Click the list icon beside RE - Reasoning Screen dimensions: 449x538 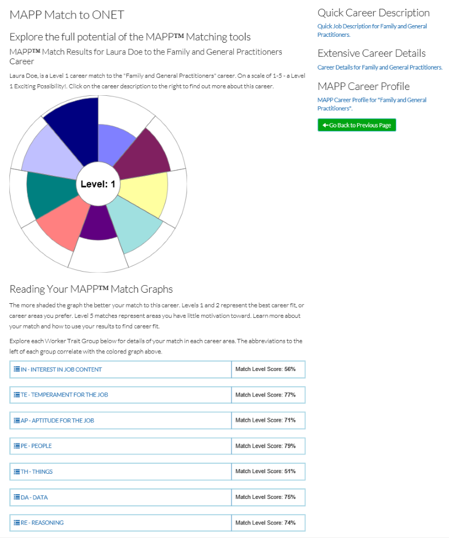point(16,523)
